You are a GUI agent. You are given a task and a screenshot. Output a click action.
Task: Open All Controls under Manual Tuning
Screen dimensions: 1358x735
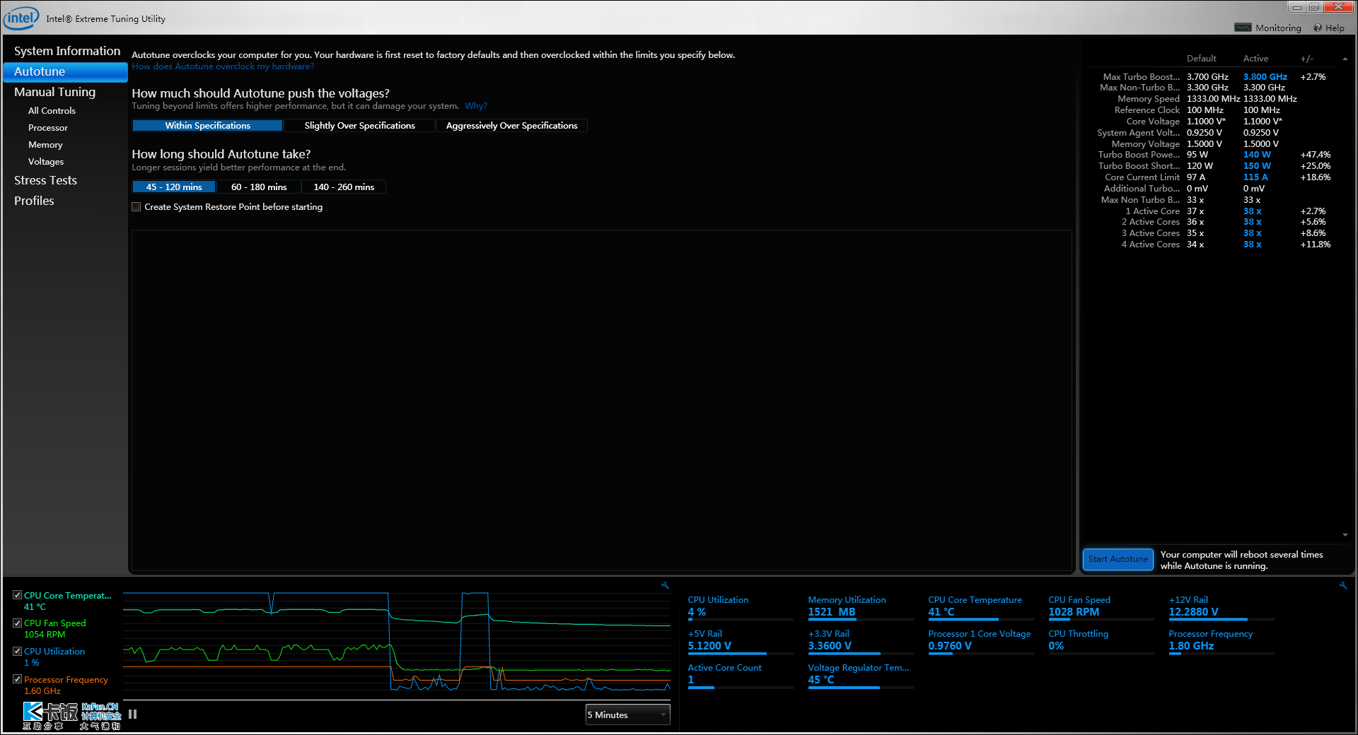coord(52,111)
